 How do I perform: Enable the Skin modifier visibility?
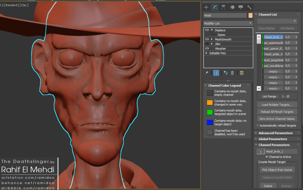point(207,44)
